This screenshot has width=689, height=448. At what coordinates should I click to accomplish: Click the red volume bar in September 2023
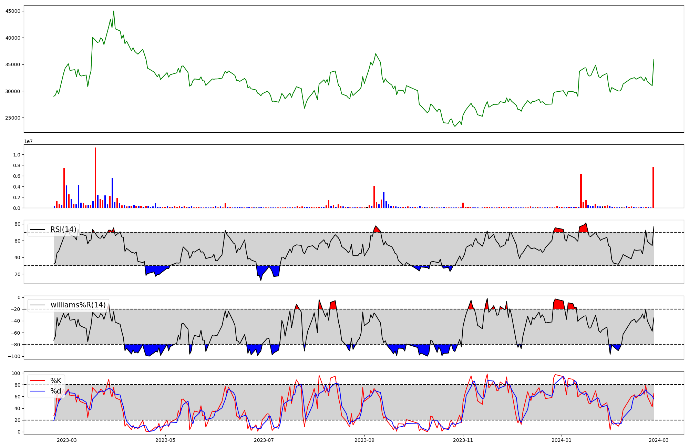click(x=374, y=197)
